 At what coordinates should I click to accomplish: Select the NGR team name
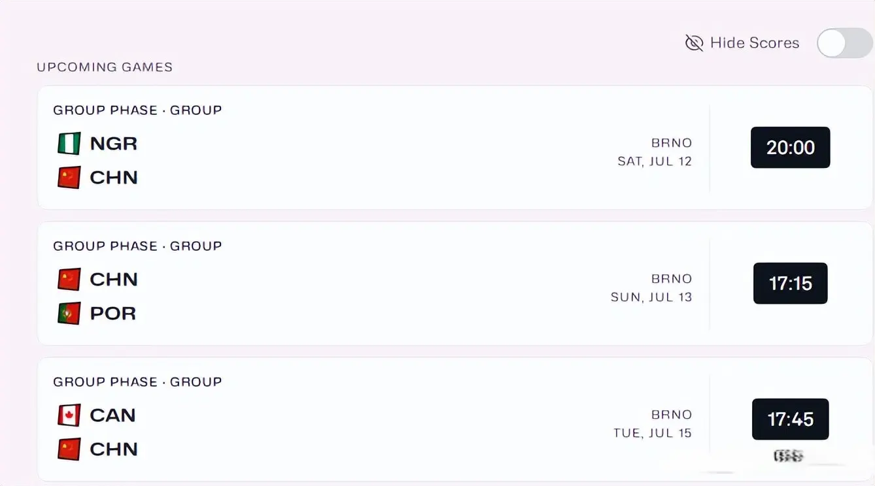114,144
